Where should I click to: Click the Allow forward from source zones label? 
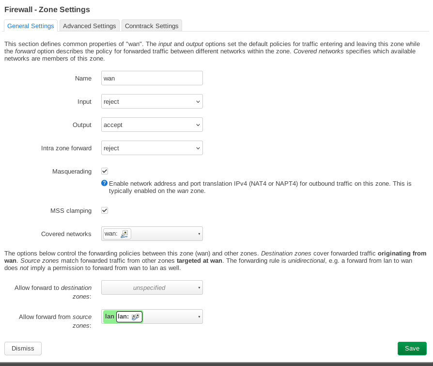pos(55,321)
